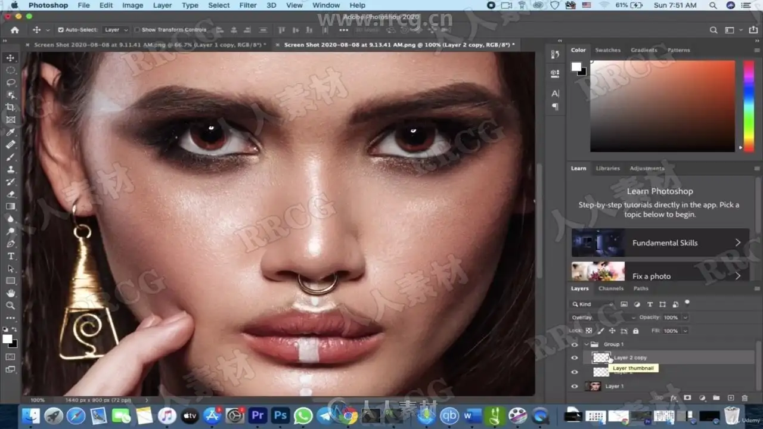Image resolution: width=763 pixels, height=429 pixels.
Task: Switch to Screen Shot 9.11.41 AM document tab
Action: coord(150,45)
